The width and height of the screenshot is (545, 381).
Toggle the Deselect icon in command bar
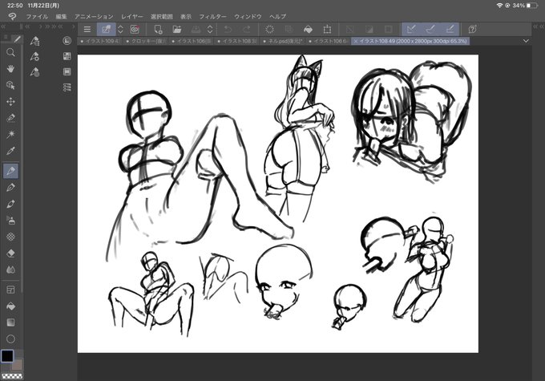point(350,29)
